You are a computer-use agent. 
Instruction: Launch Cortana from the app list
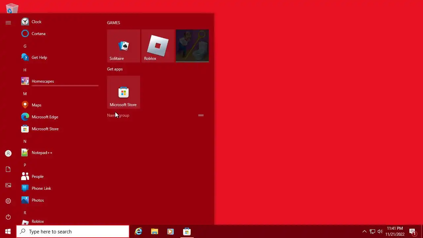59,34
